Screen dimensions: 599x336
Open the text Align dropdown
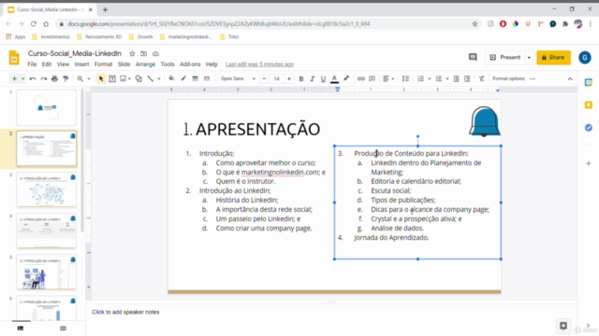[x=388, y=78]
